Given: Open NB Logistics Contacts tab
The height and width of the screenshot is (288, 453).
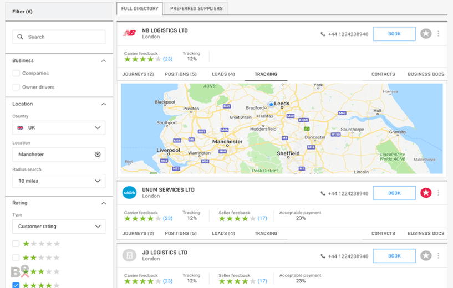Looking at the screenshot, I should coord(383,74).
